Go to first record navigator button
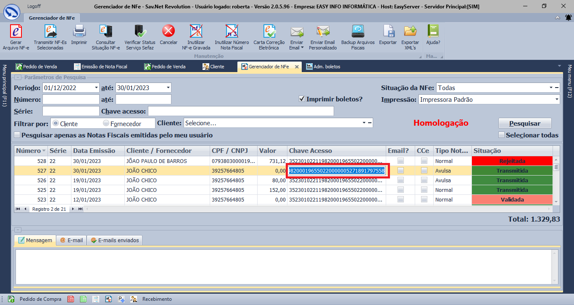The width and height of the screenshot is (574, 305). [x=18, y=209]
